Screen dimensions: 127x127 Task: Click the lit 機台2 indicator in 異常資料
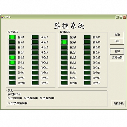[64, 42]
